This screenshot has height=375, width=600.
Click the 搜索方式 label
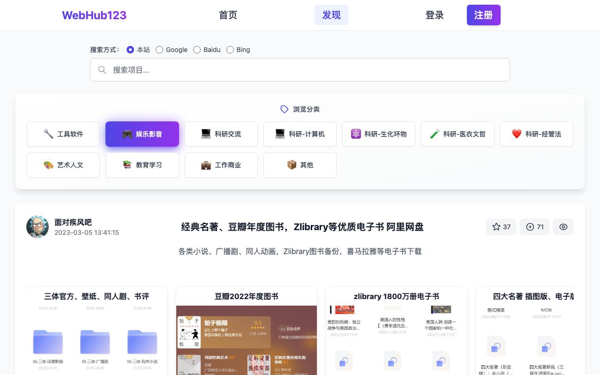click(x=105, y=50)
